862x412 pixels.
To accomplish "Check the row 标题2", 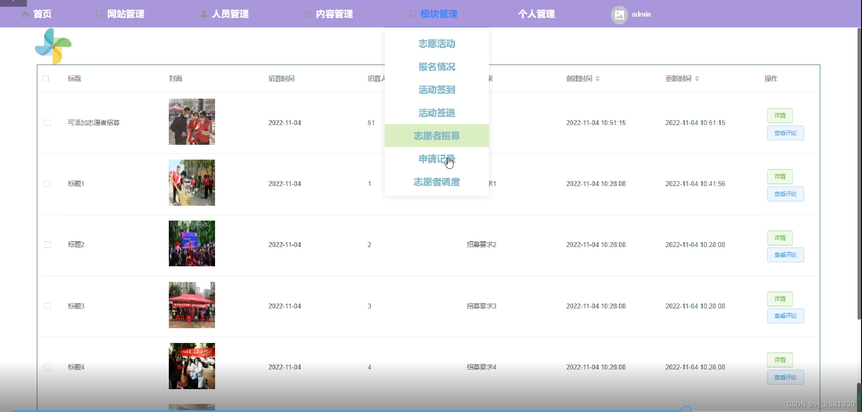I will point(47,245).
